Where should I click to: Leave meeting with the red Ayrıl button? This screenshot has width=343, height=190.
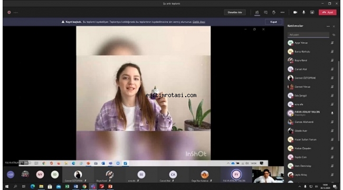(328, 13)
